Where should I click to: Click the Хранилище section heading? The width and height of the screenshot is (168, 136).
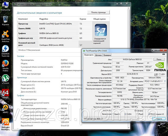[22, 78]
